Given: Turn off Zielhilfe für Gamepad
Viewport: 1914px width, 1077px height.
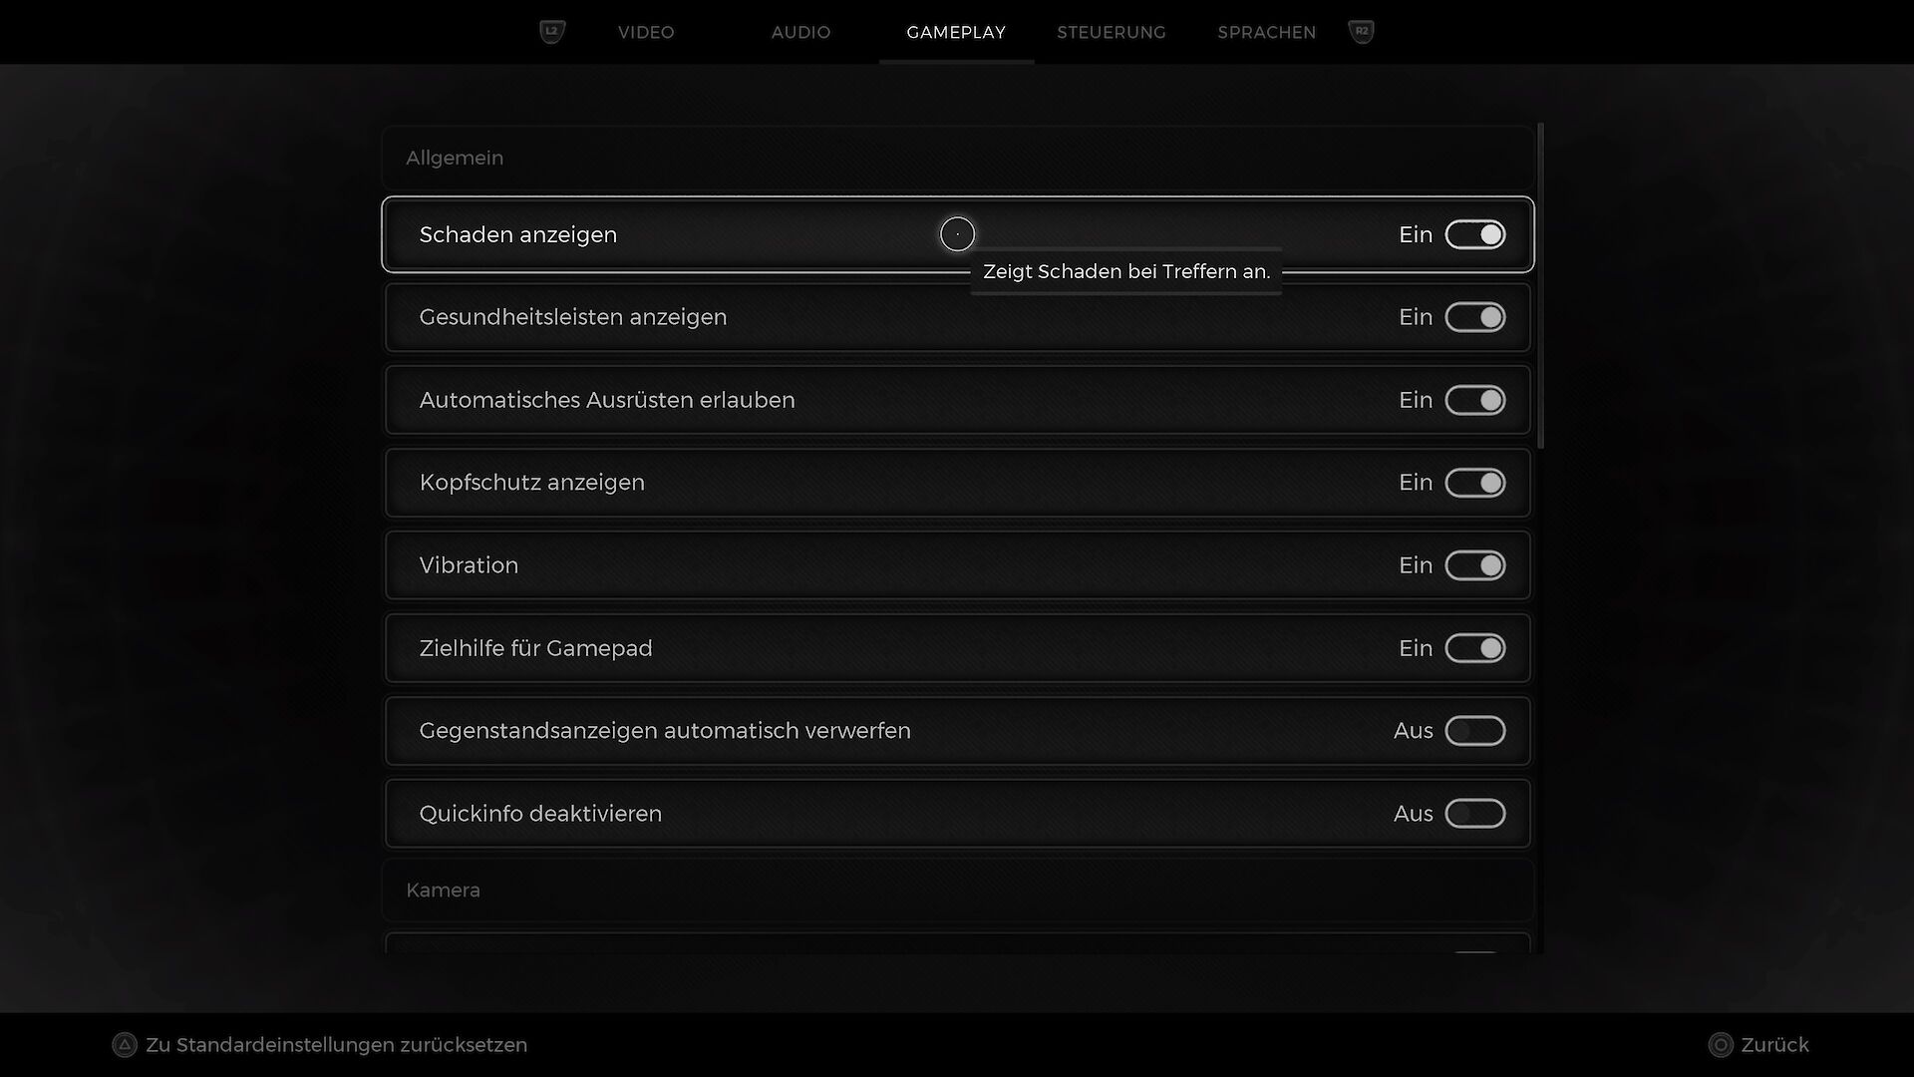Looking at the screenshot, I should 1474,648.
